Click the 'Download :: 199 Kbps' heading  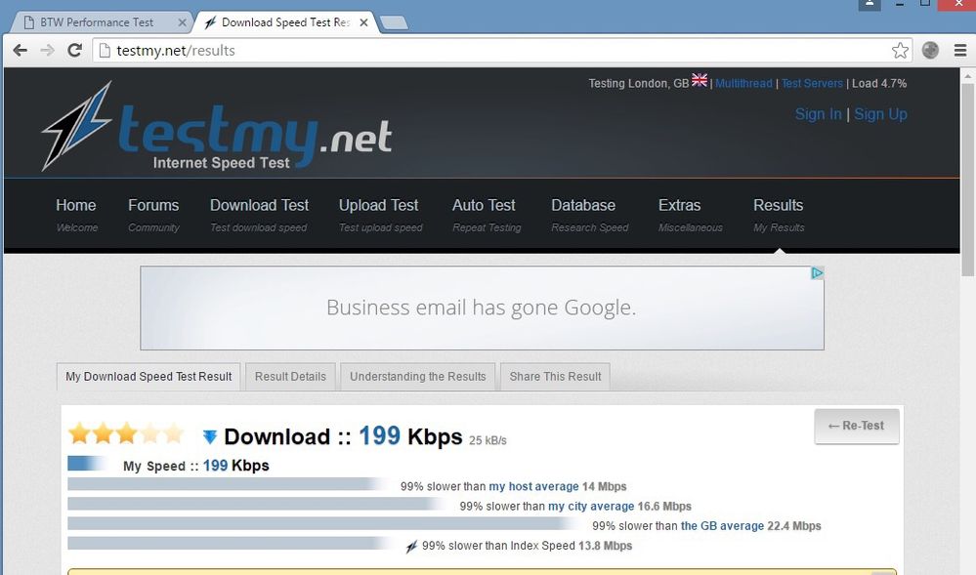pos(343,436)
